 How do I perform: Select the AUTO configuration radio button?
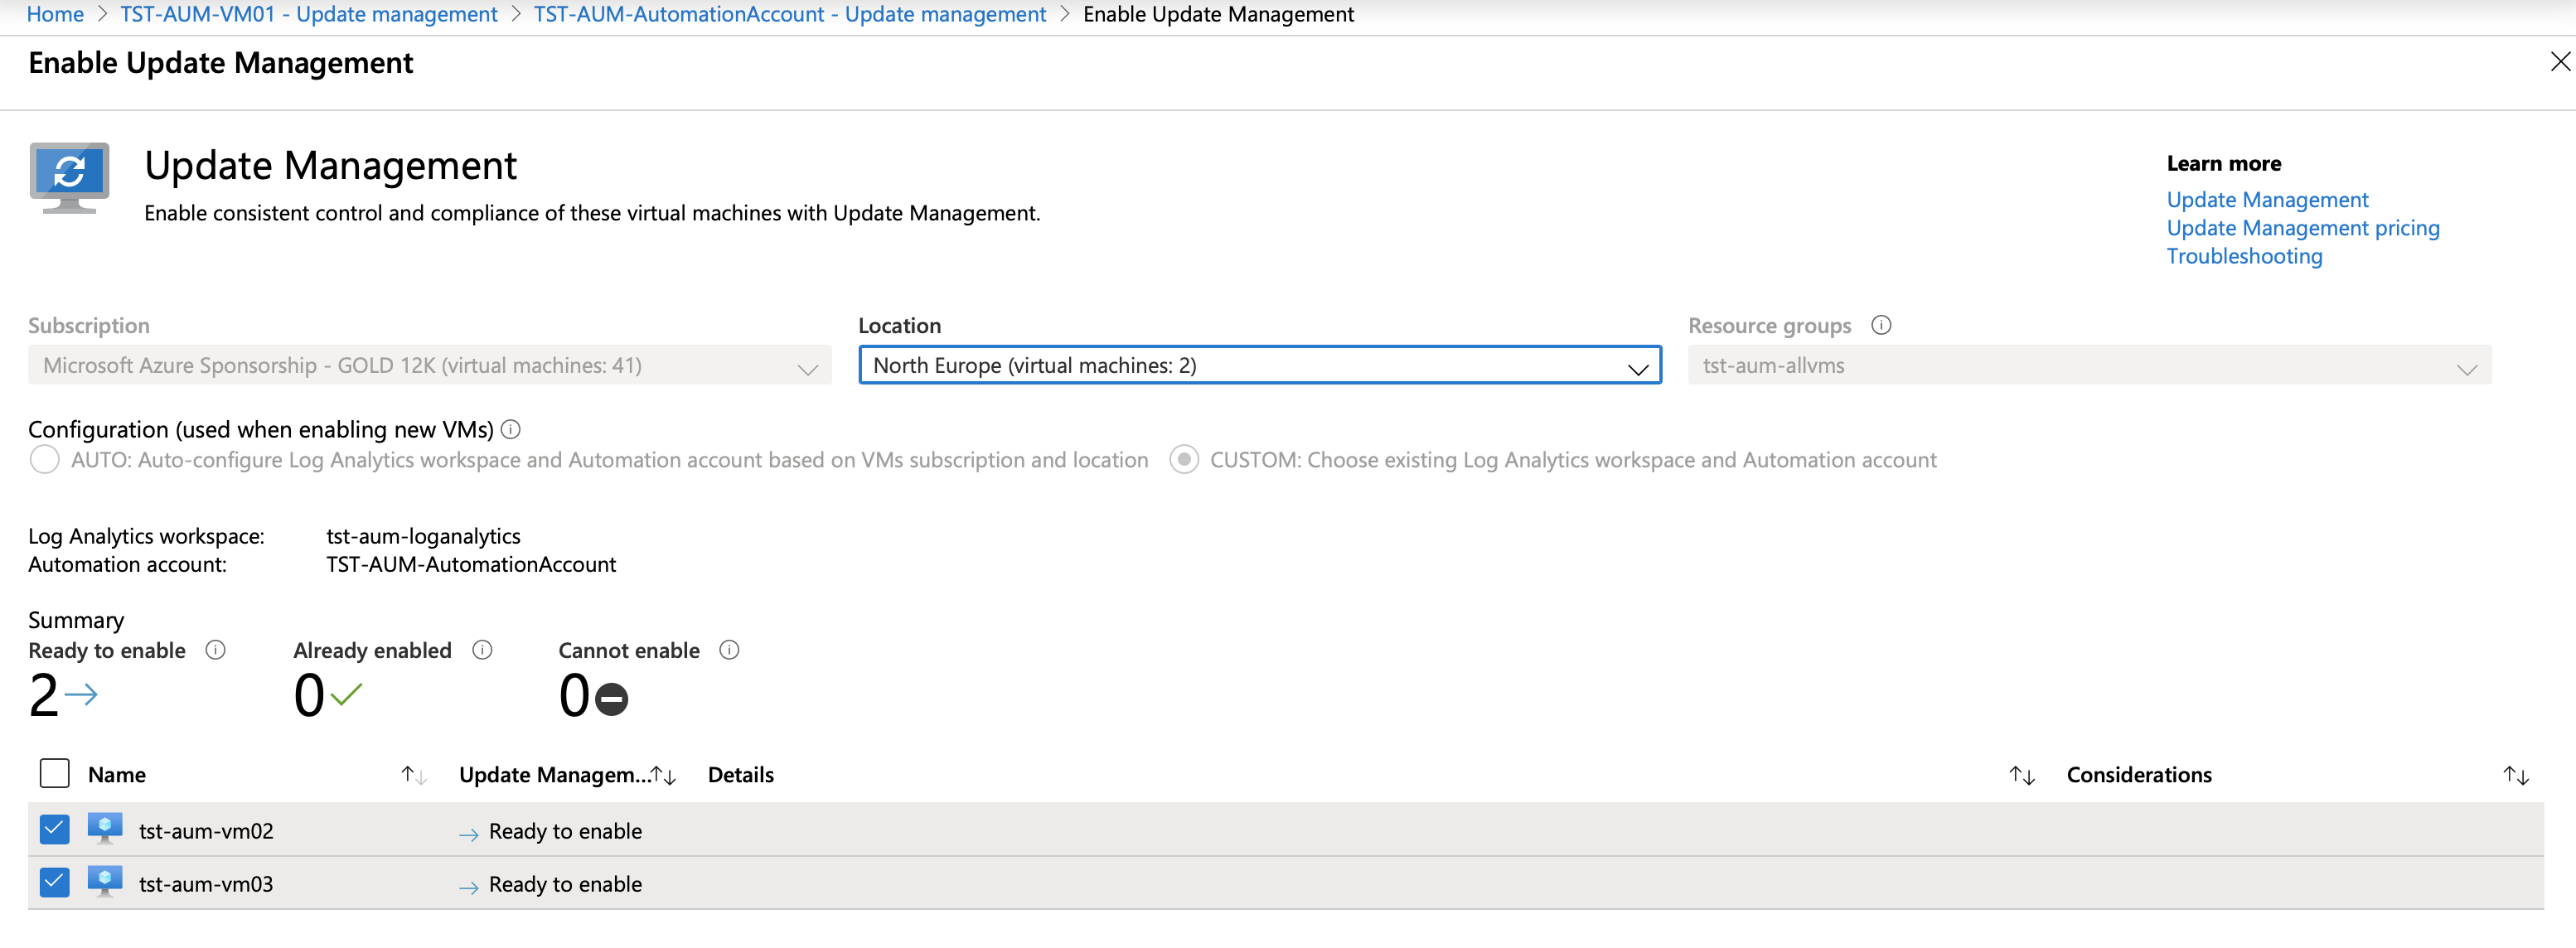click(44, 460)
